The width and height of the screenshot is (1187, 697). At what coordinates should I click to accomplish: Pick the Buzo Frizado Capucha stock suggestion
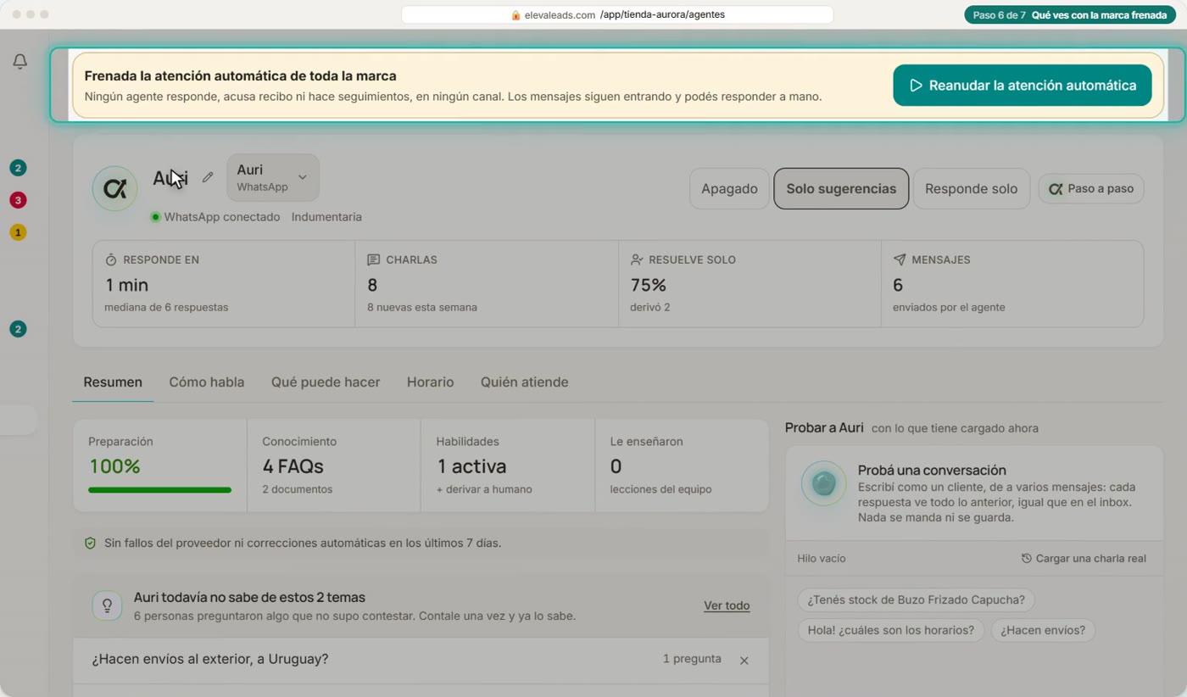click(x=916, y=599)
